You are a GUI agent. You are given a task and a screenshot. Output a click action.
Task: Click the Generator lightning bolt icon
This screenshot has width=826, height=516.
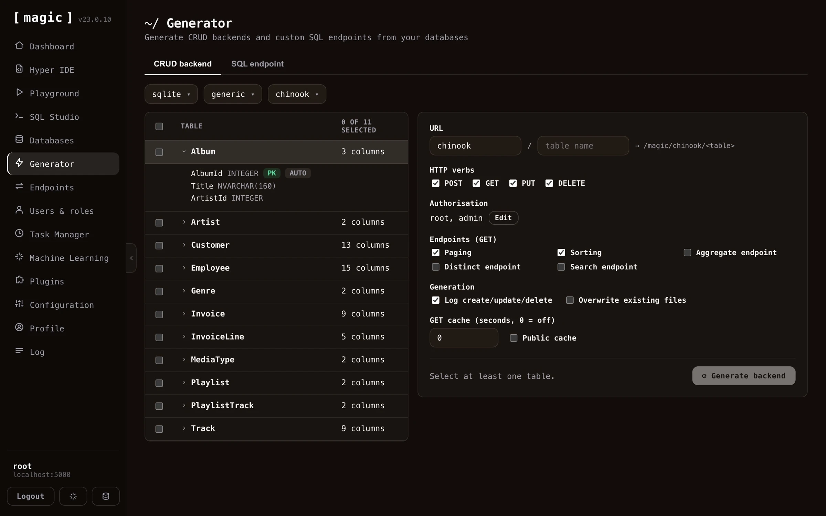coord(19,163)
